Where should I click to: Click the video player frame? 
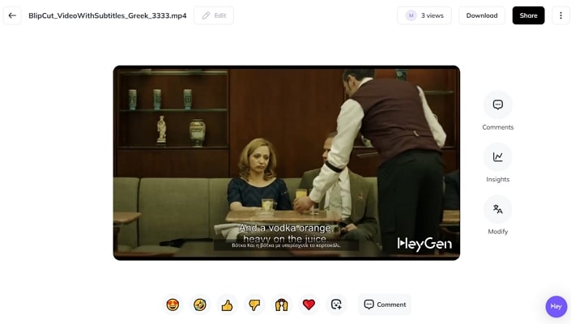click(287, 163)
